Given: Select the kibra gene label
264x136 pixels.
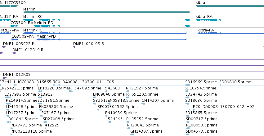Looking at the screenshot, I should tap(200, 3).
